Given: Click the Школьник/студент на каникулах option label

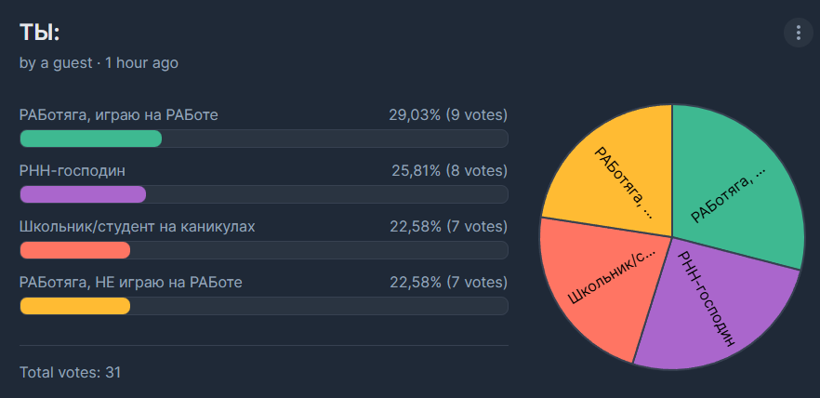Looking at the screenshot, I should (137, 227).
